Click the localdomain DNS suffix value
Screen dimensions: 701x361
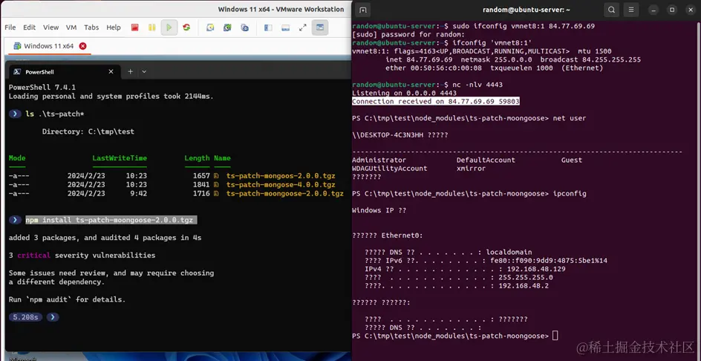509,253
